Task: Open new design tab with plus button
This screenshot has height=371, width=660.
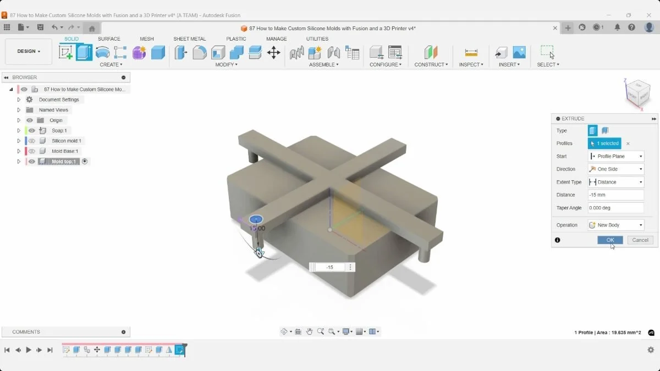Action: click(568, 27)
